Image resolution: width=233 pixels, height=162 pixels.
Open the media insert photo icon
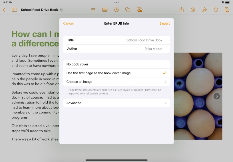tap(140, 10)
